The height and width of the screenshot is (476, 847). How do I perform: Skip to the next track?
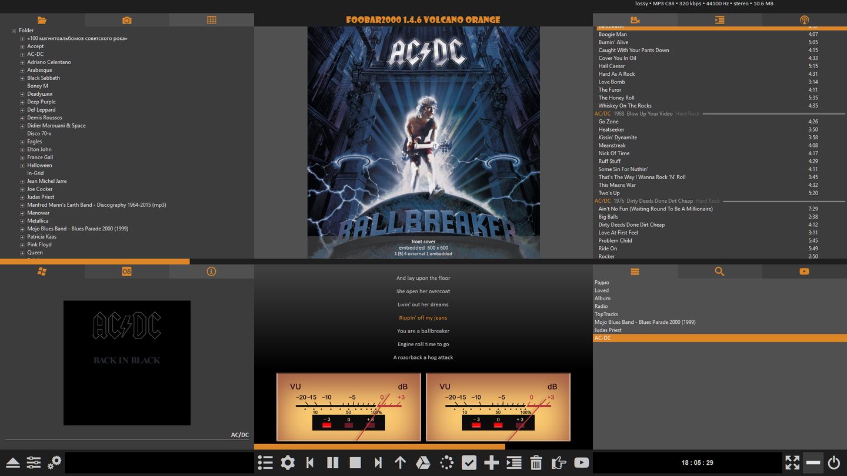click(x=378, y=462)
